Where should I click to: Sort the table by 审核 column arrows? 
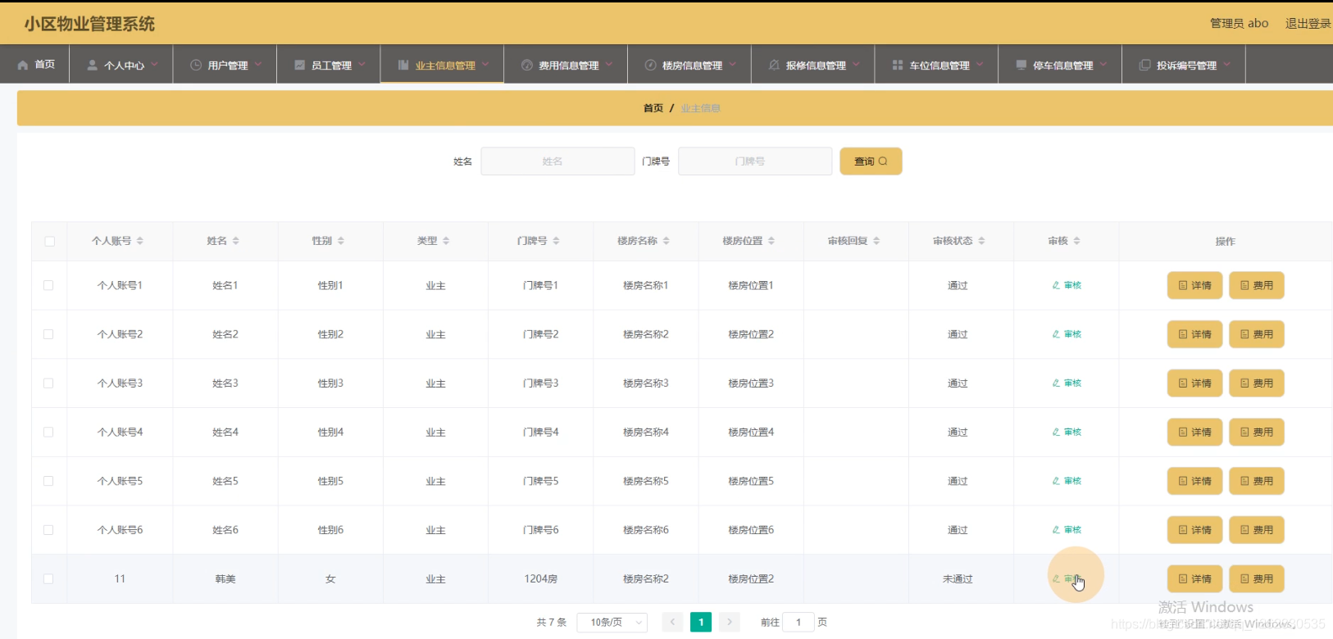(1076, 241)
